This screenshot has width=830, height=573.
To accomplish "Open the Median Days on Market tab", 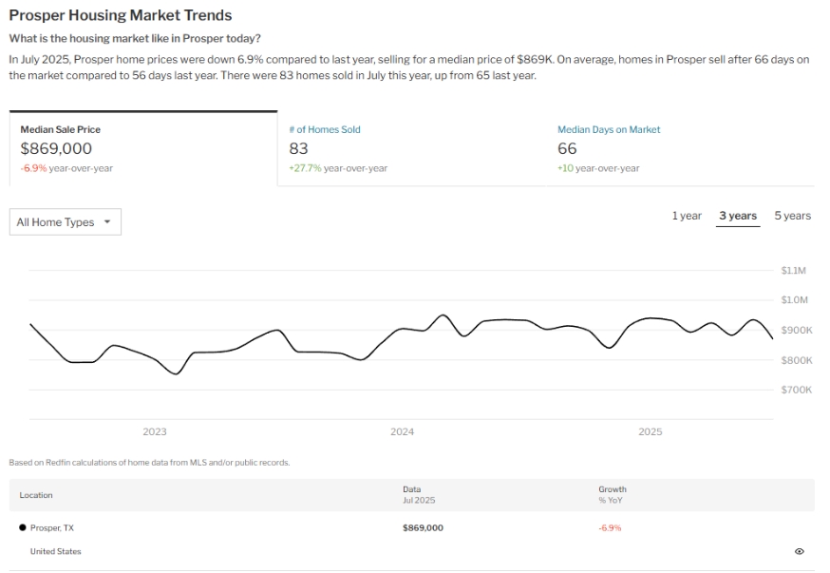I will coord(608,130).
